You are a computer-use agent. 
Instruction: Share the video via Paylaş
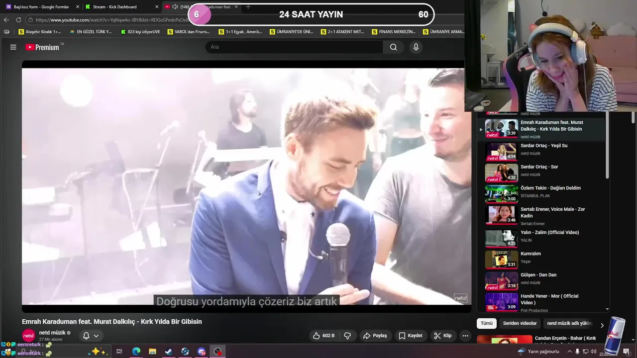pos(375,336)
